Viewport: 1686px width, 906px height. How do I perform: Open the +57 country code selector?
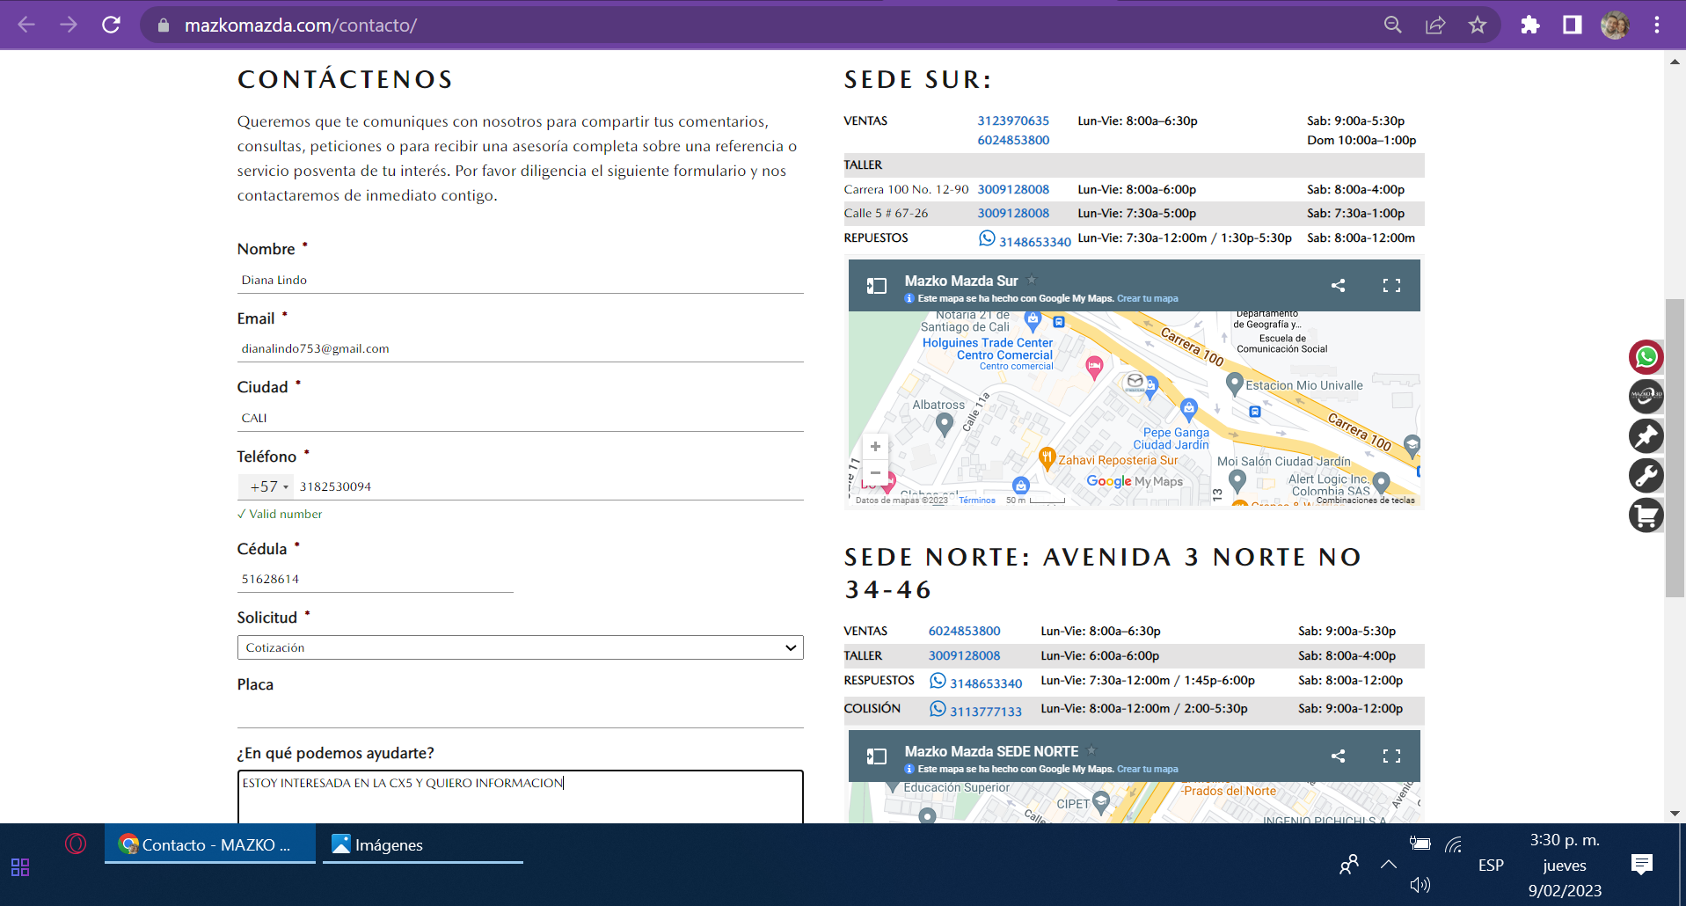[x=267, y=486]
